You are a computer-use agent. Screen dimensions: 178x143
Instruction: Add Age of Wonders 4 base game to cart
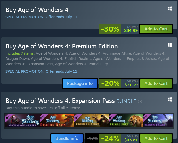click(156, 29)
